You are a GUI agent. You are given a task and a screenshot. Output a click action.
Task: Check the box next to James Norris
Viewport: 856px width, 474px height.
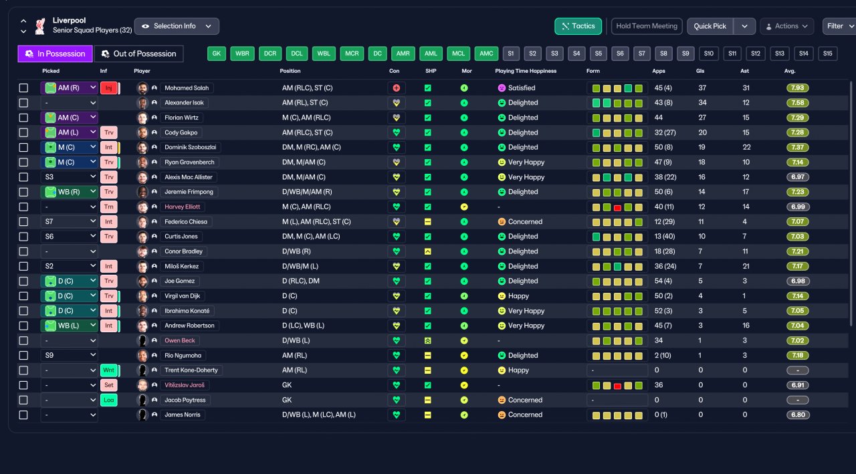(x=24, y=414)
